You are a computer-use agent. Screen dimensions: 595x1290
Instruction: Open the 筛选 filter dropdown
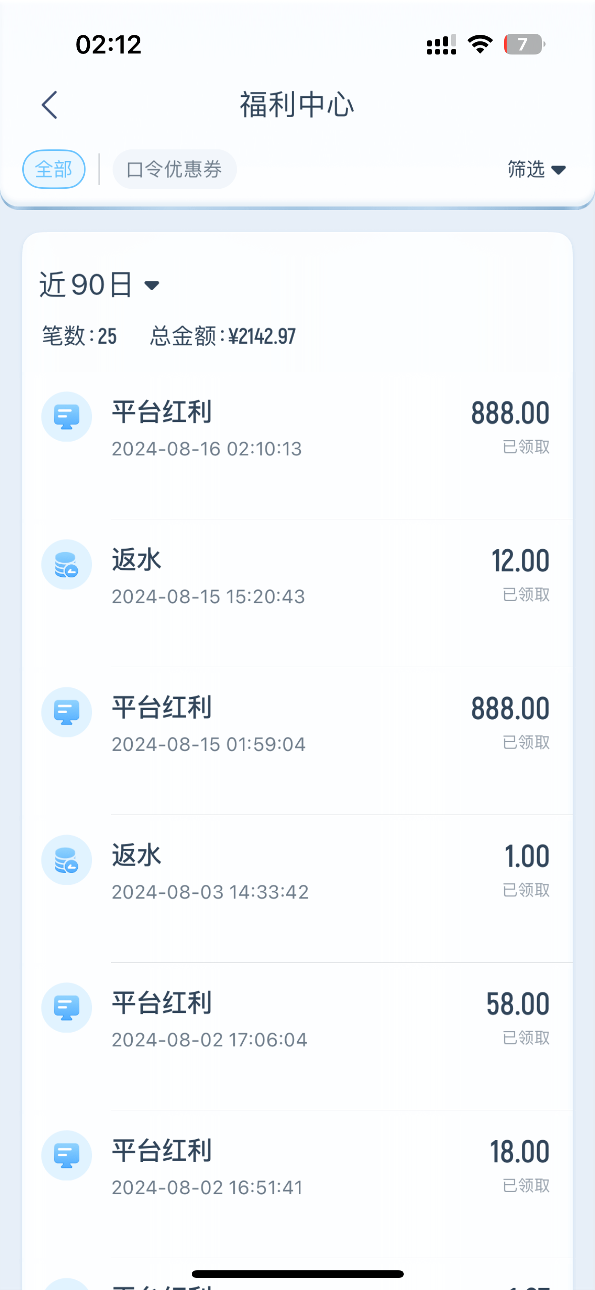pos(536,169)
